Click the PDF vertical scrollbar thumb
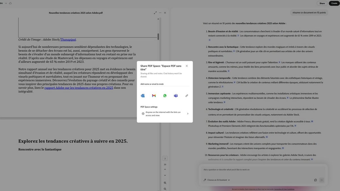Image resolution: width=340 pixels, height=191 pixels. pos(158,37)
